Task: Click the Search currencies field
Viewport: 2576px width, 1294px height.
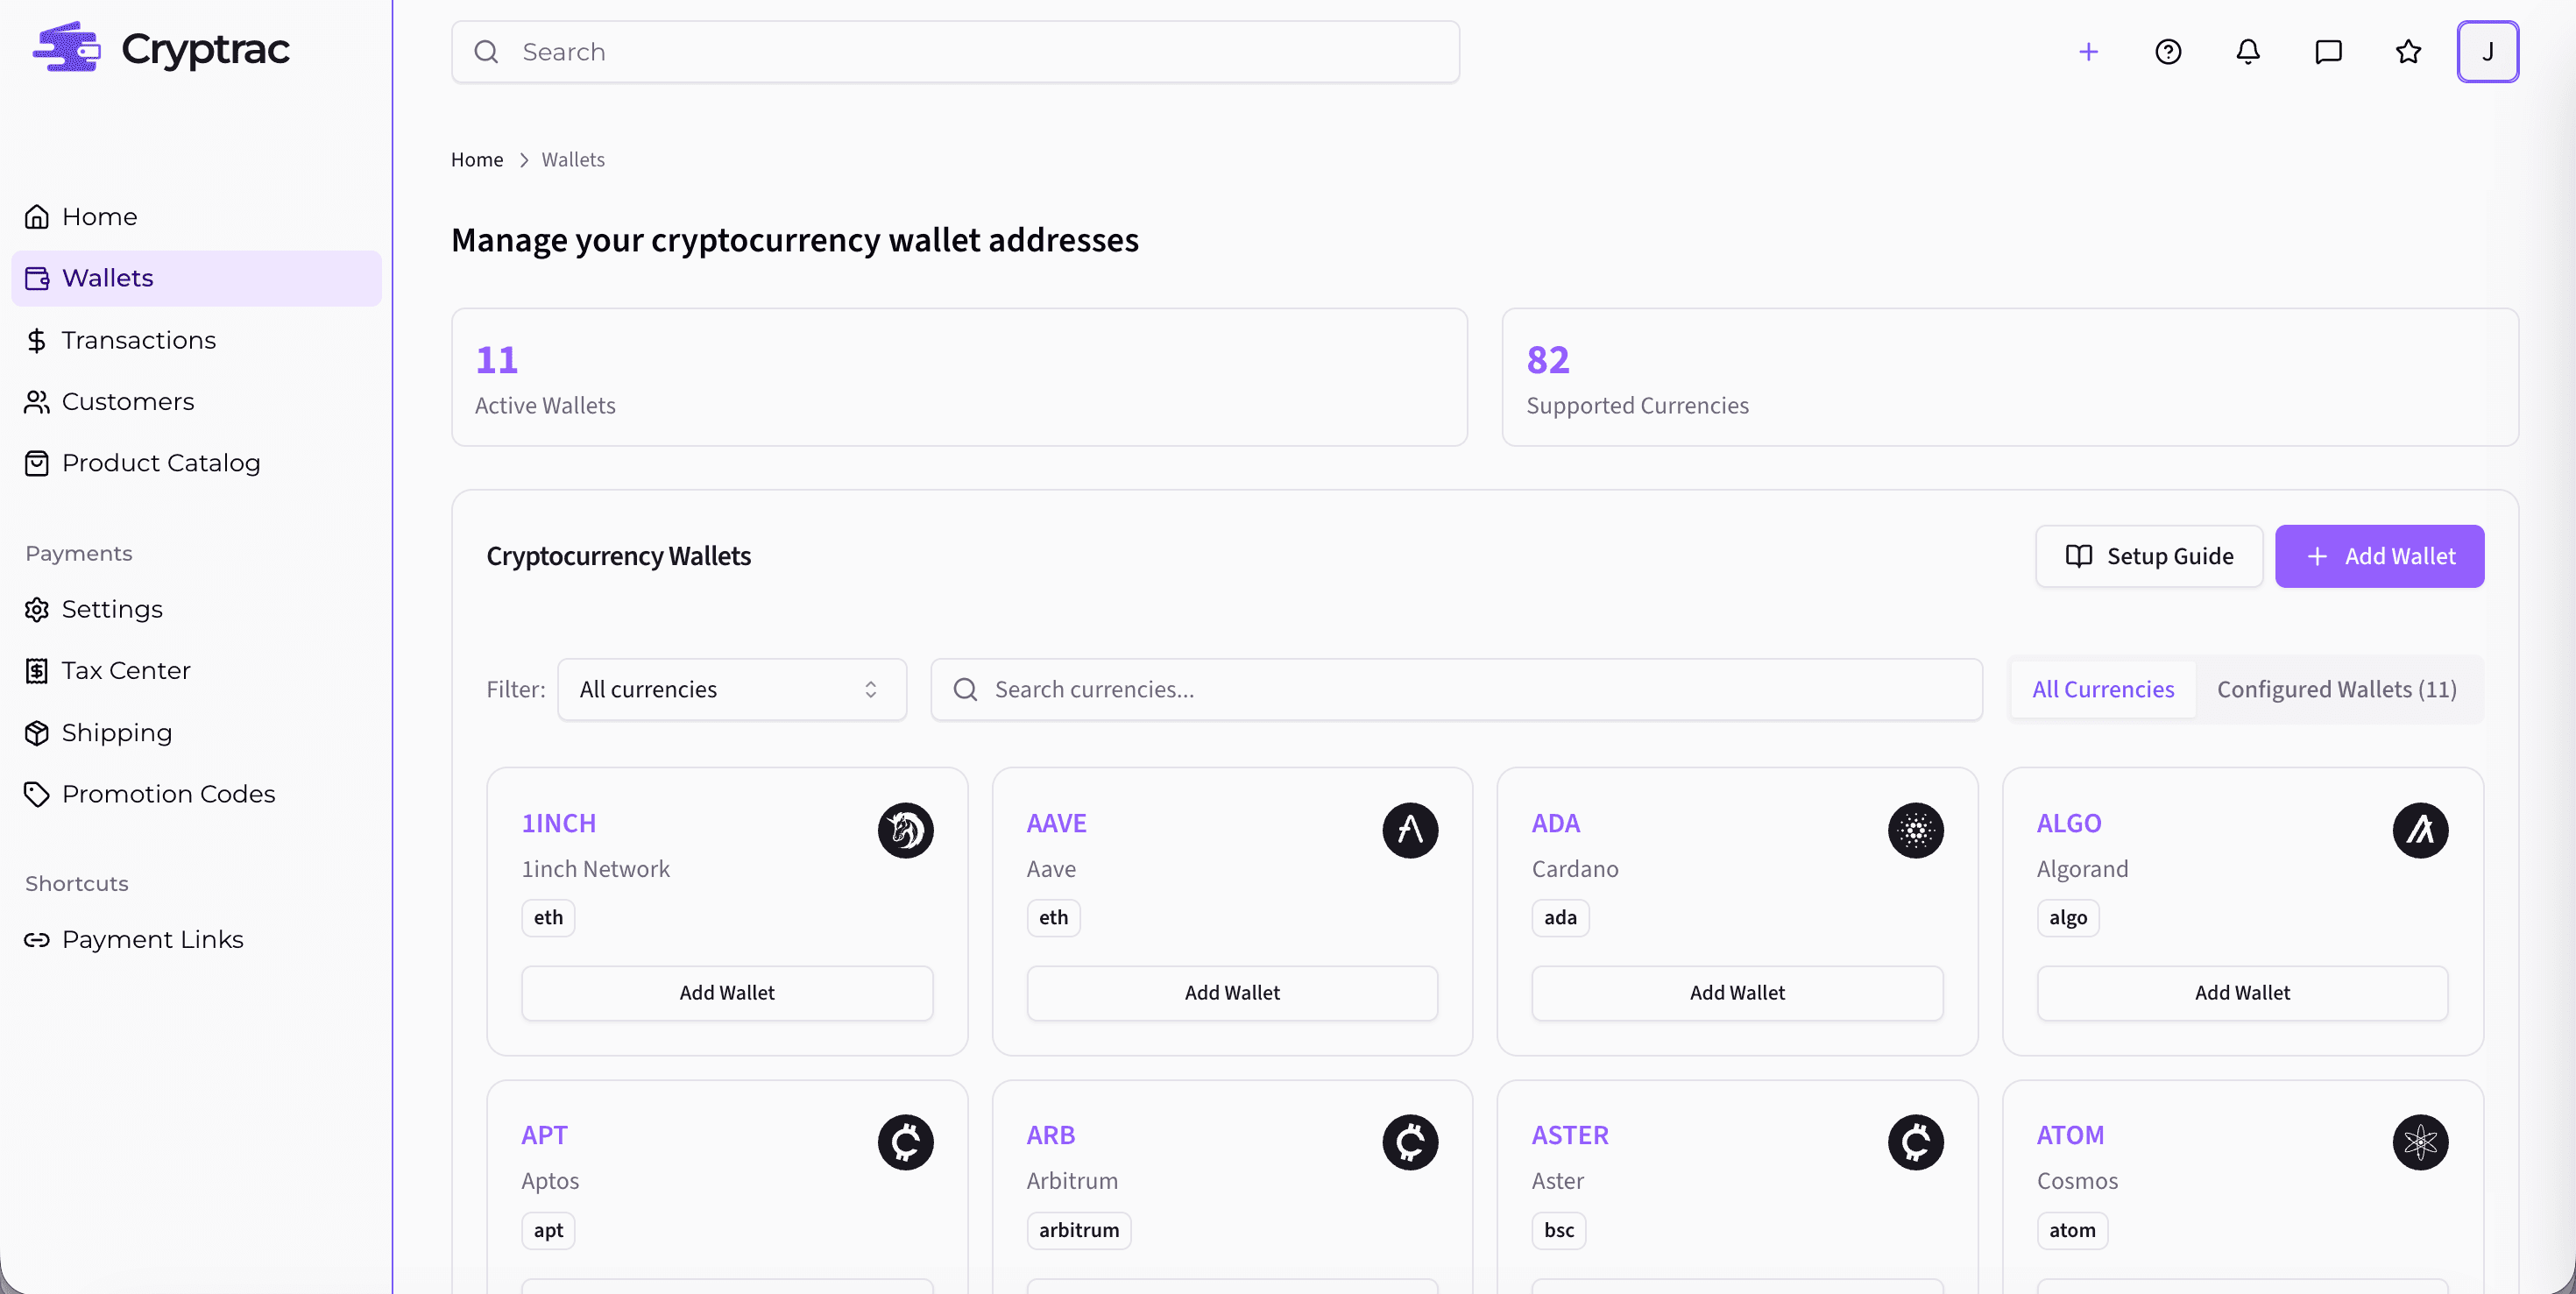Action: (1455, 689)
